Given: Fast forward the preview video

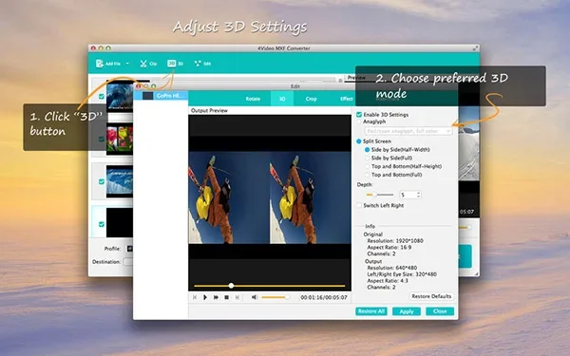Looking at the screenshot, I should point(216,297).
